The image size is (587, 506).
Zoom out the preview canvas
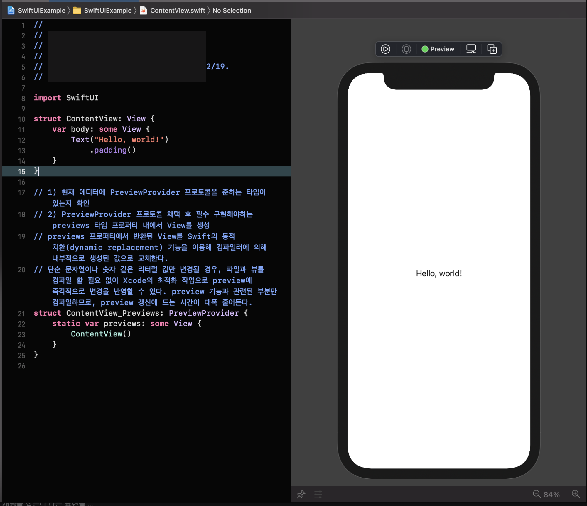537,494
